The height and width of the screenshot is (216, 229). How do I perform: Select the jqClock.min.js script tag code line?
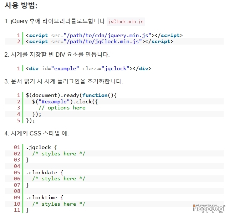100,41
